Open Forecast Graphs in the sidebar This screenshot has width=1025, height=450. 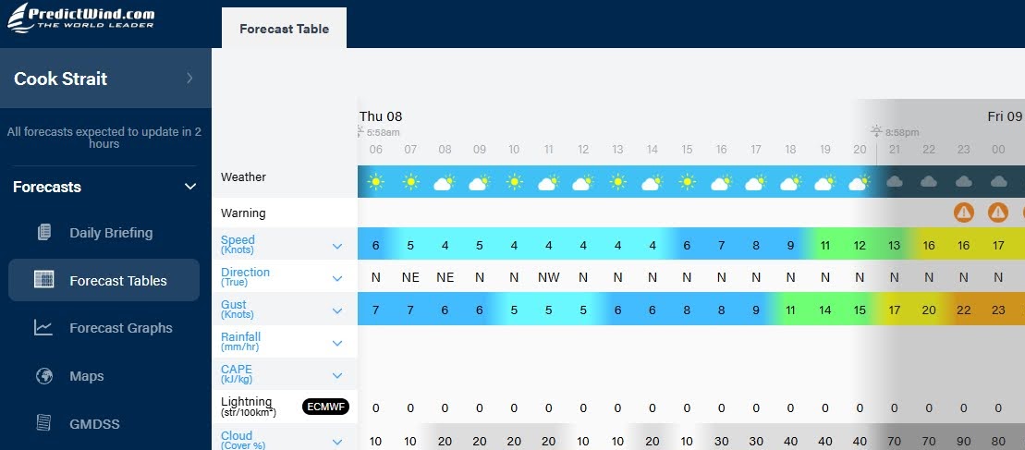tap(120, 328)
